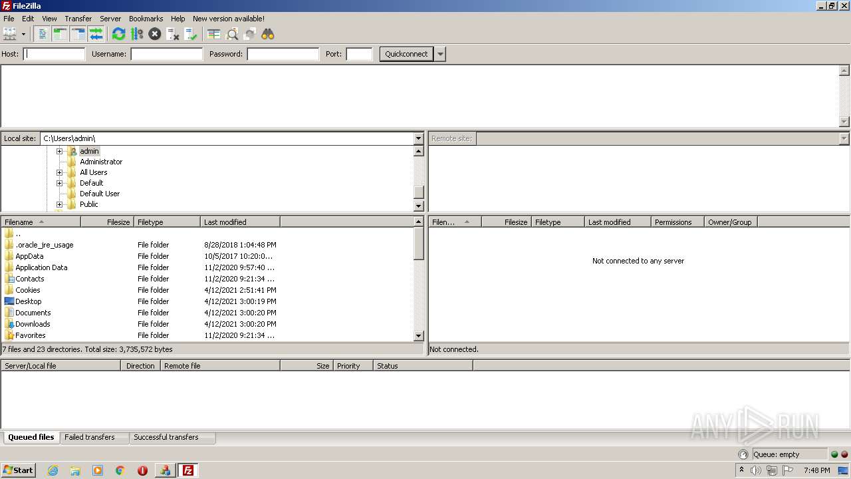Switch to the Queued files tab
The image size is (851, 479).
click(31, 437)
